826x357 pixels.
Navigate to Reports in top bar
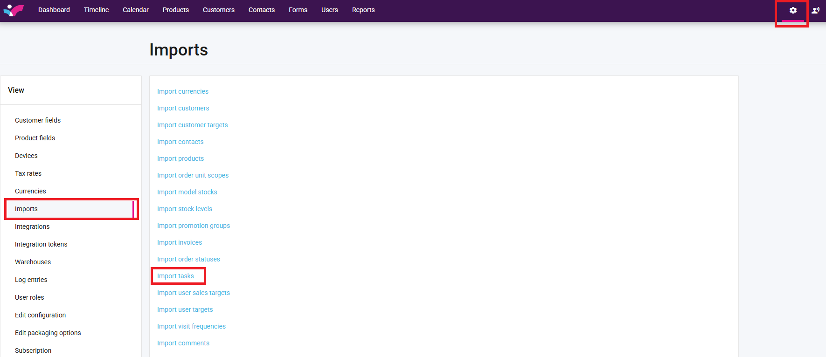(x=363, y=10)
